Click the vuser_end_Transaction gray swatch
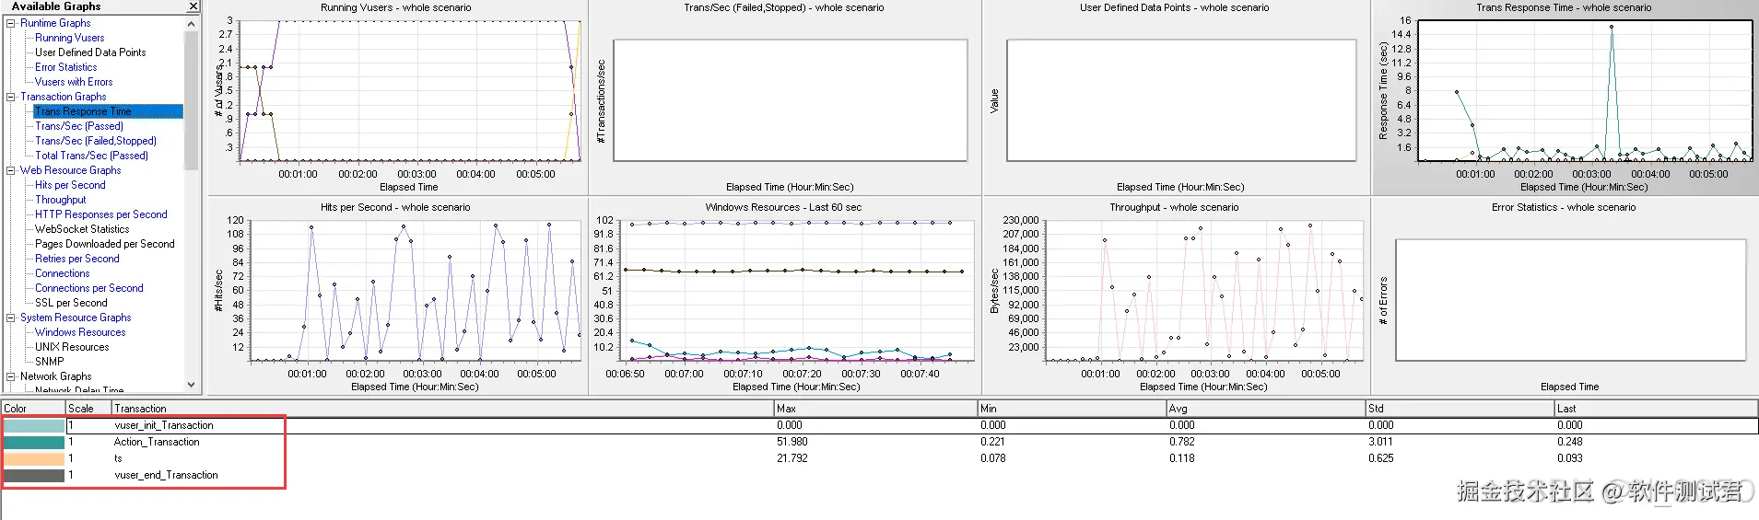Image resolution: width=1759 pixels, height=520 pixels. coord(34,475)
